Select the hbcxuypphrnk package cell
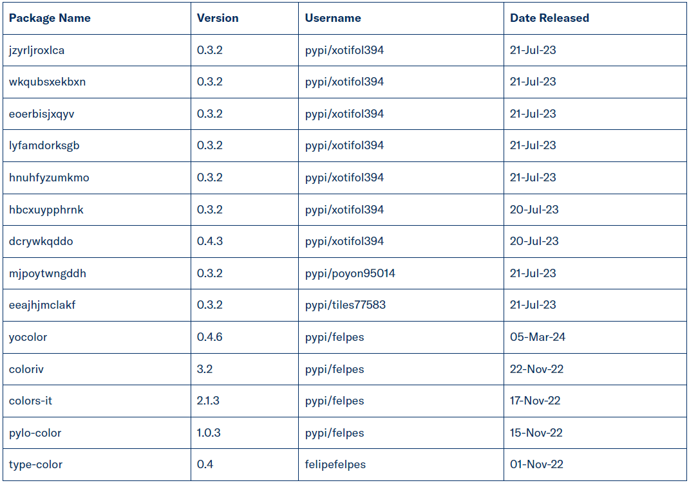Image resolution: width=689 pixels, height=483 pixels. pyautogui.click(x=46, y=210)
